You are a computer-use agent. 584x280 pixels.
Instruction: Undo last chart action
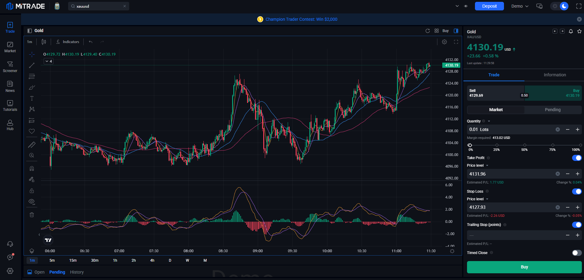click(x=91, y=42)
